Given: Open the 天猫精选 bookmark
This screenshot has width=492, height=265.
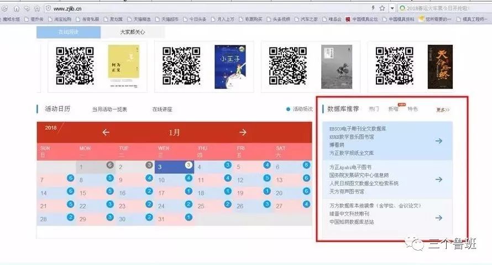Looking at the screenshot, I should [x=139, y=19].
